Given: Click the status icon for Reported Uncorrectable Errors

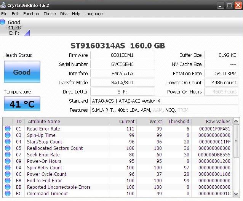Looking at the screenshot, I should point(8,187).
